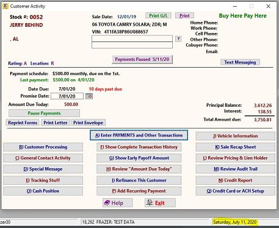The width and height of the screenshot is (279, 228).
Task: Open Special Message
Action: (43, 169)
